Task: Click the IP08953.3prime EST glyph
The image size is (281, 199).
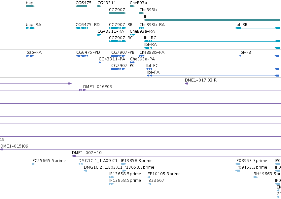Action: tap(238, 164)
